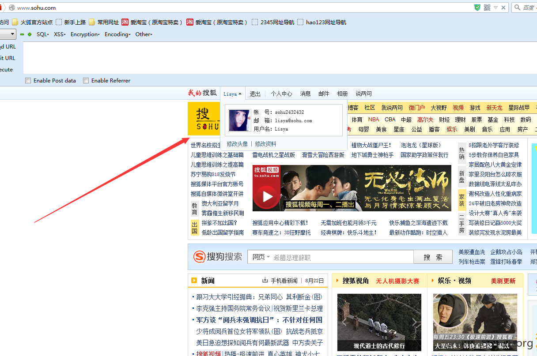Open the XSS dropdown menu
This screenshot has width=537, height=356.
60,34
